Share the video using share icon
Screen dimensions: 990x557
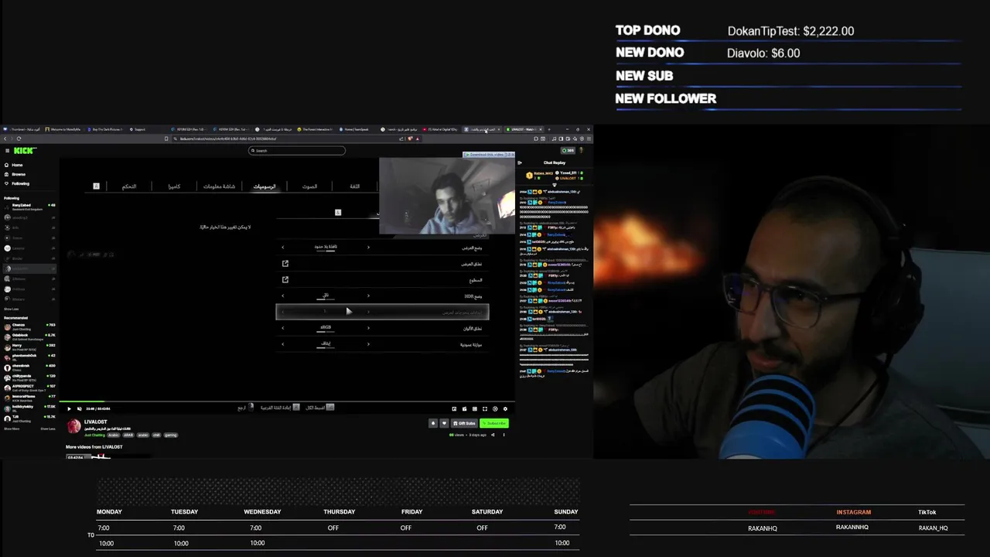(x=493, y=435)
